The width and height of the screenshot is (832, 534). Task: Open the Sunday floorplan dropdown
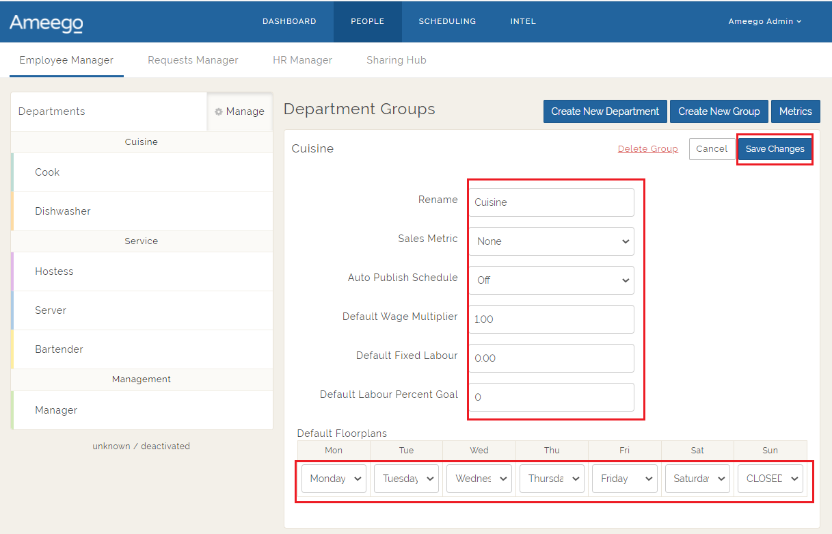pyautogui.click(x=770, y=479)
